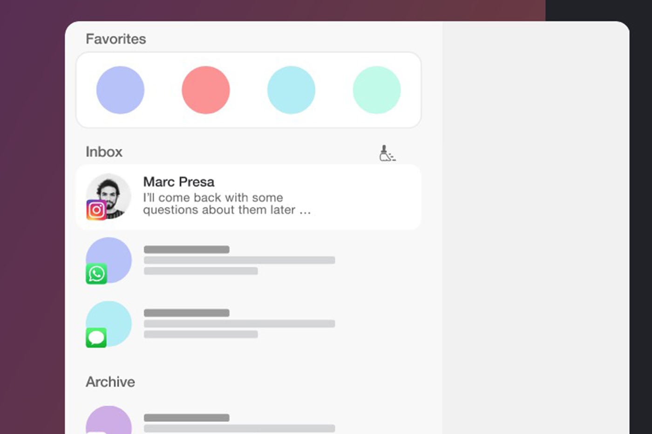Click the WhatsApp badge icon in the inbox
The image size is (652, 434).
tap(96, 274)
